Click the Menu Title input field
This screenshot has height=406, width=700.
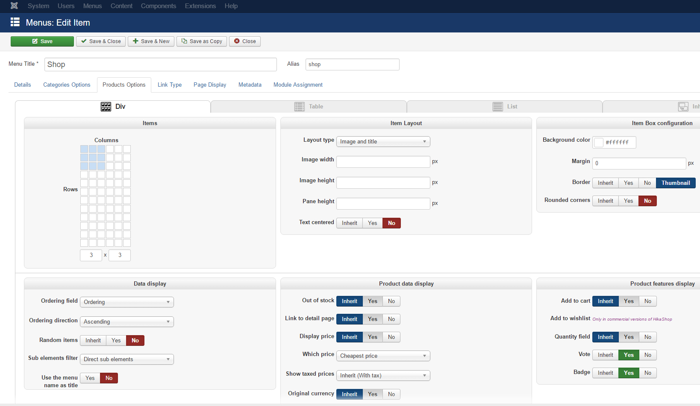(x=161, y=64)
